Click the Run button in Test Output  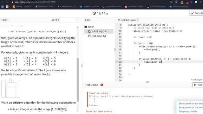198,85
